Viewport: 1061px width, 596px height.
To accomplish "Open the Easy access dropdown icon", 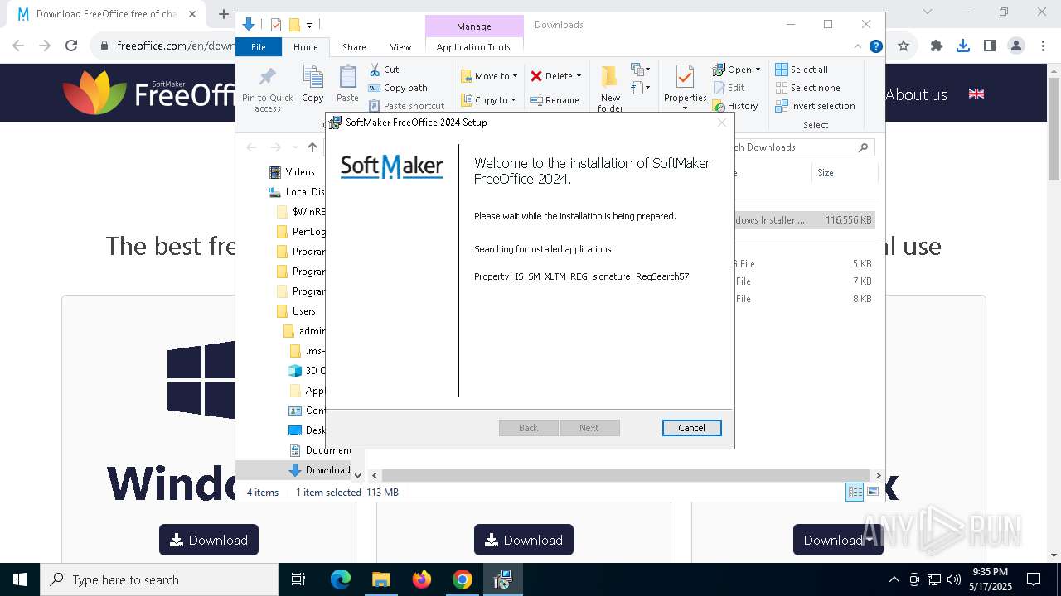I will pyautogui.click(x=640, y=87).
